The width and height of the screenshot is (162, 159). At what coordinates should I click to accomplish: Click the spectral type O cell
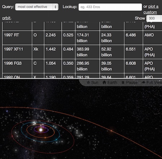38,38
